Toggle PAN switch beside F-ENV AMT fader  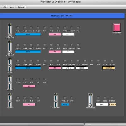pyautogui.click(x=72, y=98)
